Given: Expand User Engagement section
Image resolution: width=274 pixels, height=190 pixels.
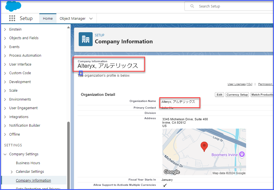Looking at the screenshot, I should pyautogui.click(x=5, y=108).
